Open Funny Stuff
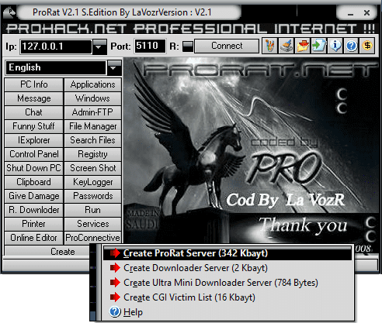Image resolution: width=382 pixels, height=323 pixels. pos(34,126)
